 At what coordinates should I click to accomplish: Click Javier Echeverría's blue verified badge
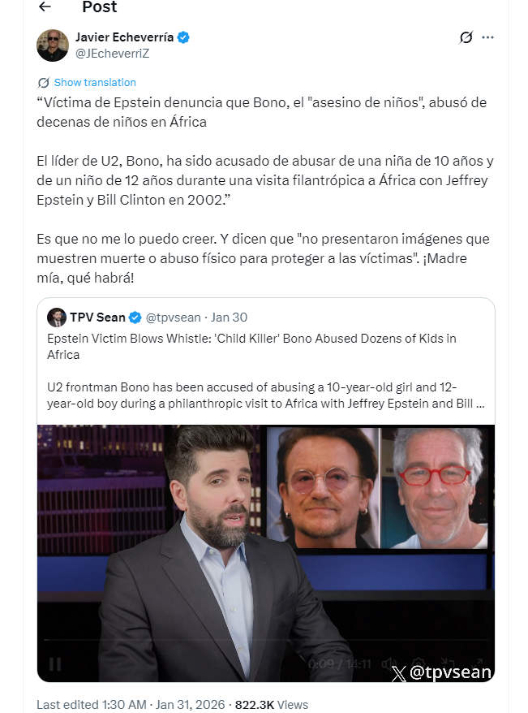coord(183,37)
